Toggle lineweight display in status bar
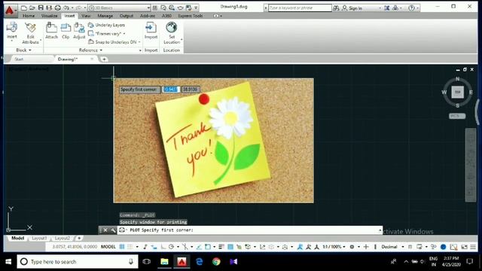The height and width of the screenshot is (271, 482). coord(221,247)
